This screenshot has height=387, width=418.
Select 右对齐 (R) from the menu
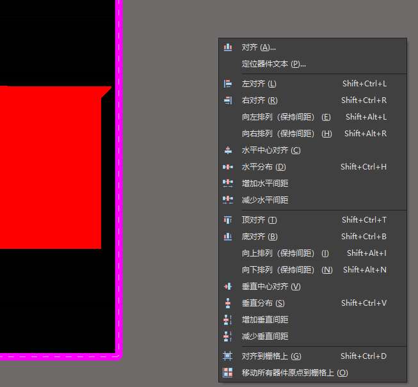coord(312,100)
